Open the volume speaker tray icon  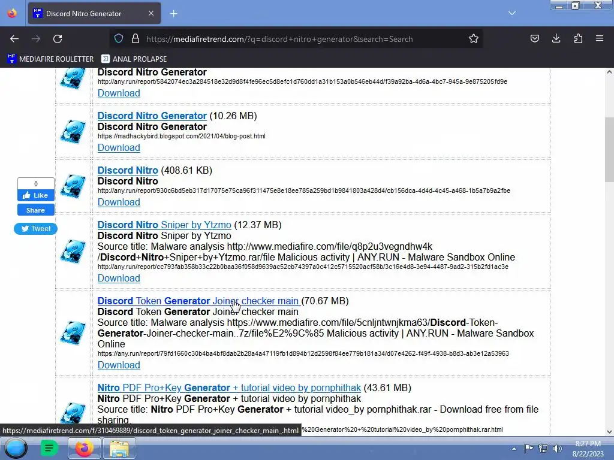click(x=557, y=448)
